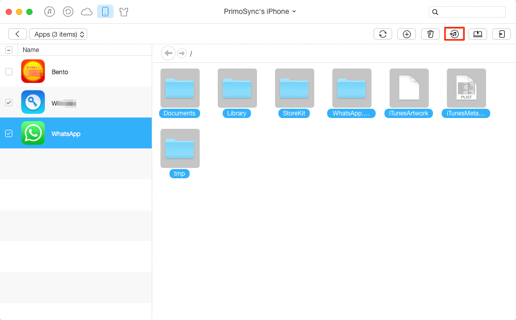Image resolution: width=516 pixels, height=320 pixels.
Task: Click the search input field
Action: pyautogui.click(x=467, y=12)
